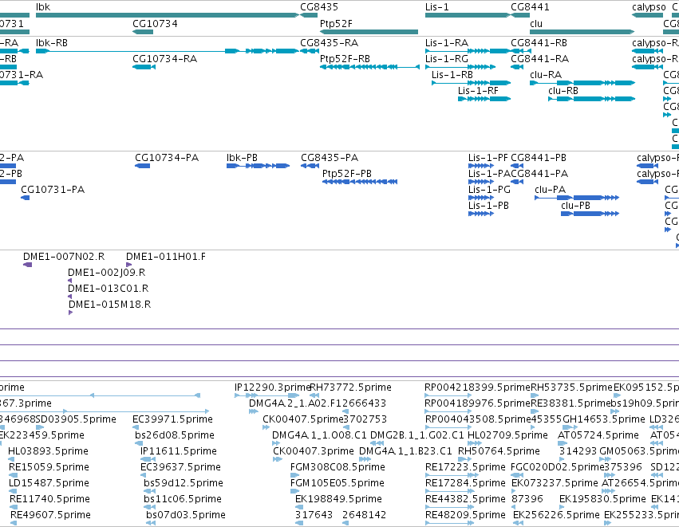Select the Lis-1-RF transcript label
This screenshot has width=679, height=527.
click(x=478, y=91)
